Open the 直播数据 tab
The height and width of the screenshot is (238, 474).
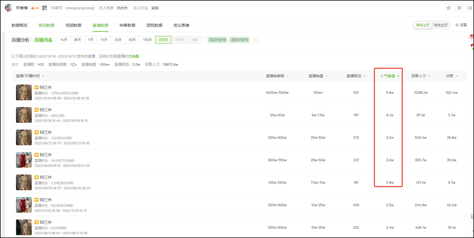[101, 25]
